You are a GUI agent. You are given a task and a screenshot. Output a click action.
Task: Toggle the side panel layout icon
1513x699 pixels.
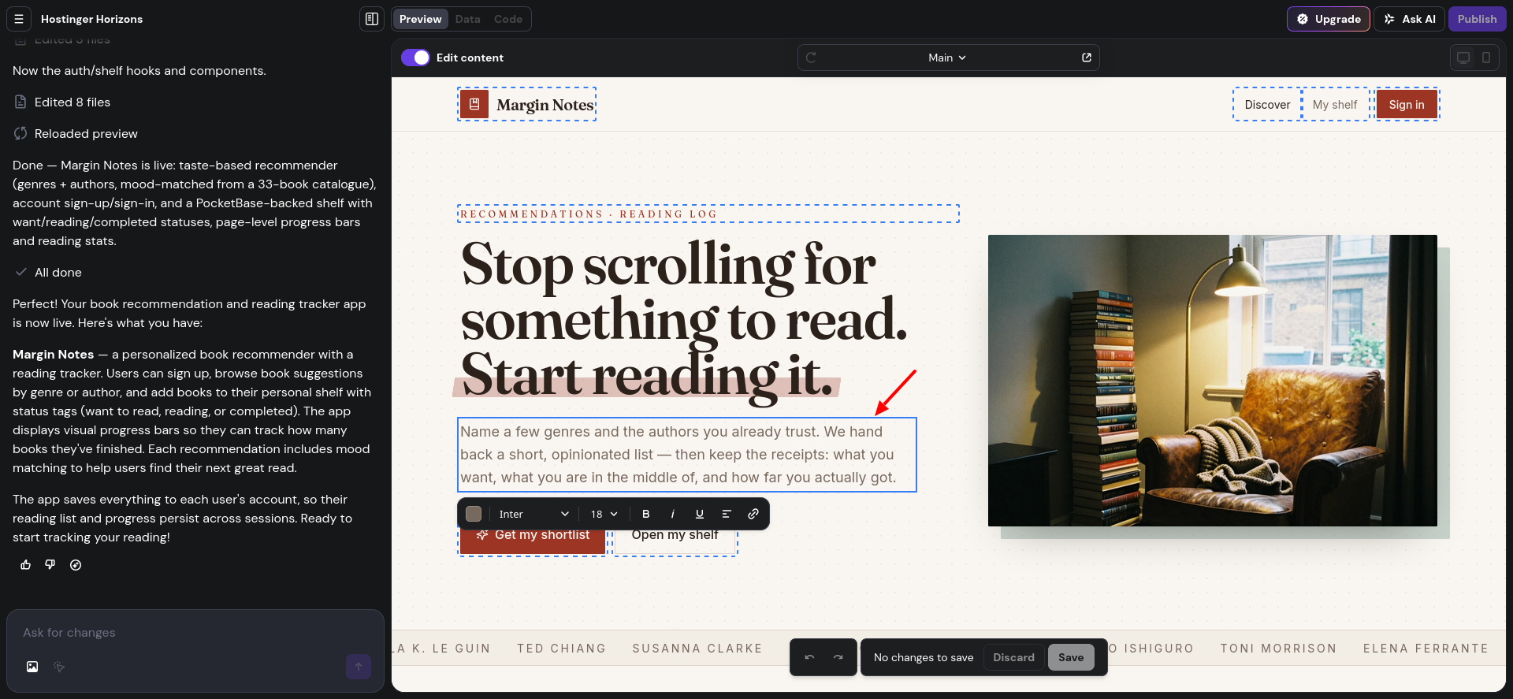click(372, 19)
